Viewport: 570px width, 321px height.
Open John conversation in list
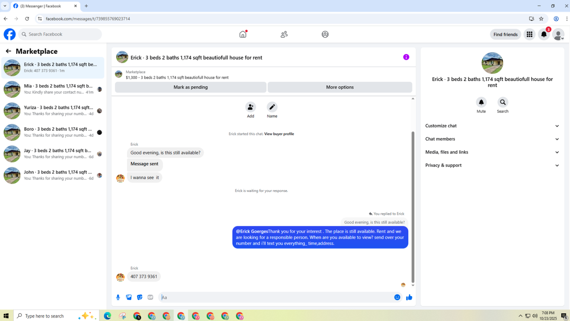click(53, 175)
